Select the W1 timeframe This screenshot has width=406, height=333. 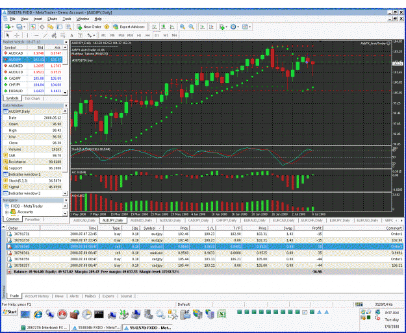166,35
